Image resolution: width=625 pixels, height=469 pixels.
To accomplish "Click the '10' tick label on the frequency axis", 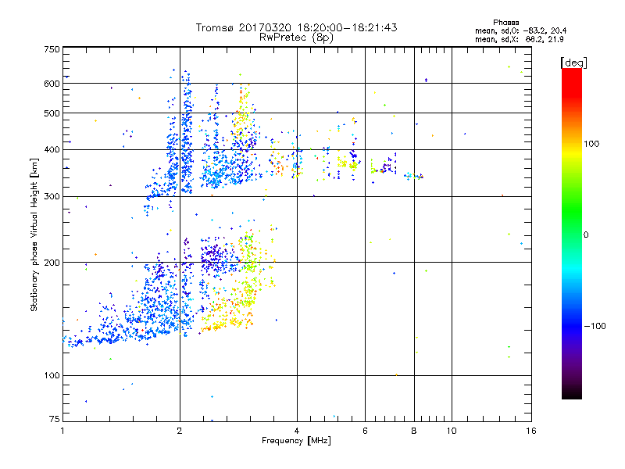I will [452, 431].
